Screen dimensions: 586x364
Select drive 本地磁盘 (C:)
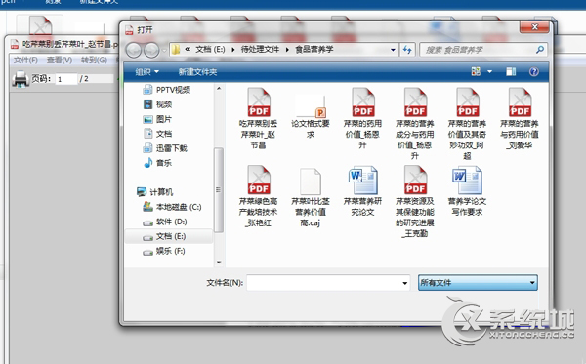[172, 207]
